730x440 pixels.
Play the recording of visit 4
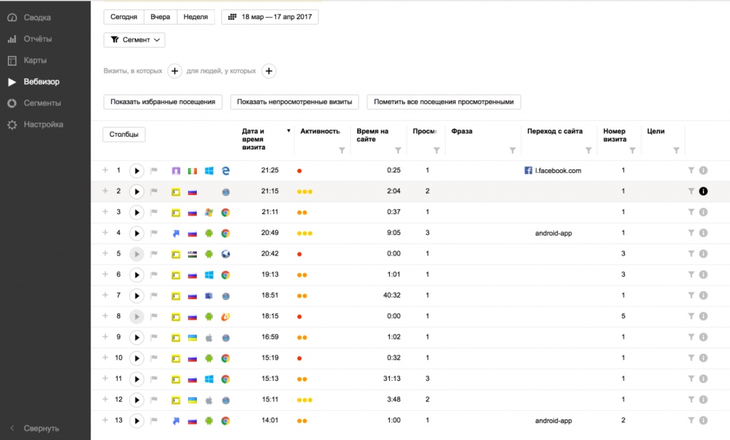136,233
